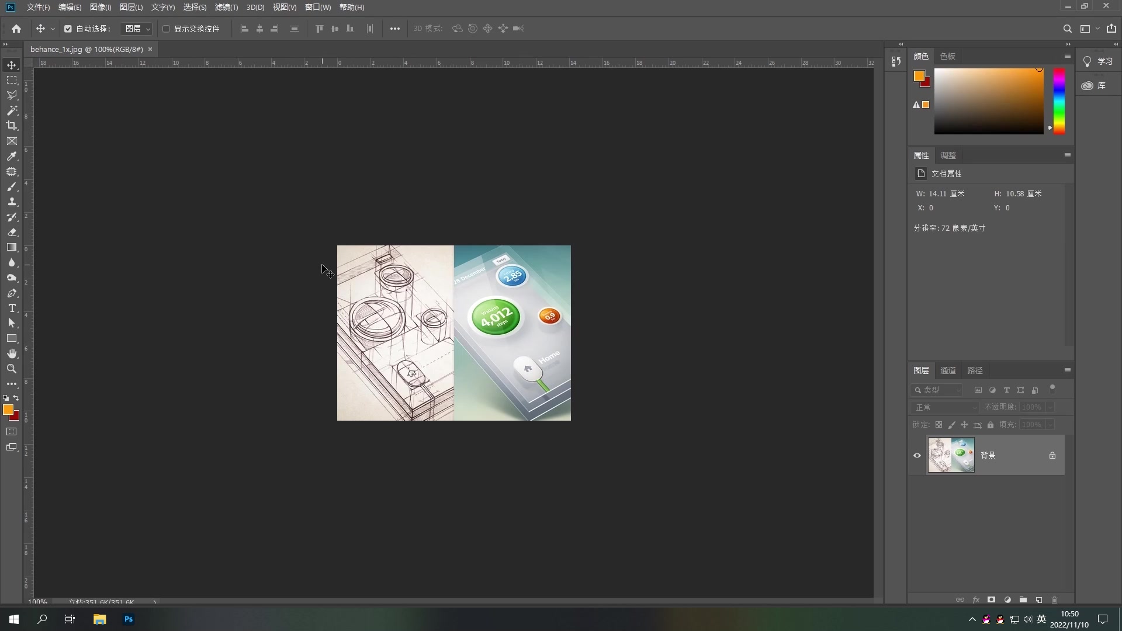
Task: Enable the 显示变换控件 checkbox
Action: [166, 29]
